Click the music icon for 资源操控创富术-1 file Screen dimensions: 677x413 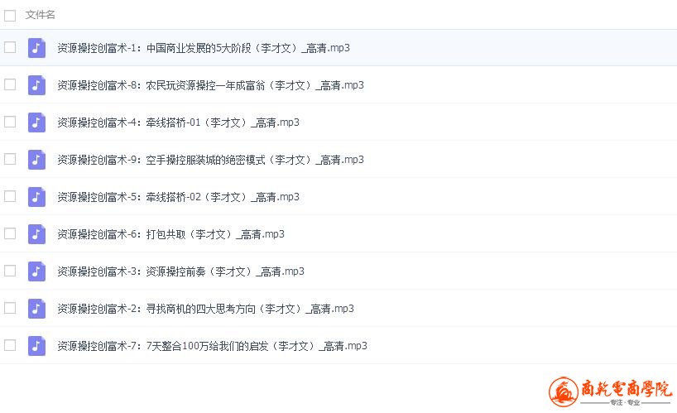click(36, 47)
